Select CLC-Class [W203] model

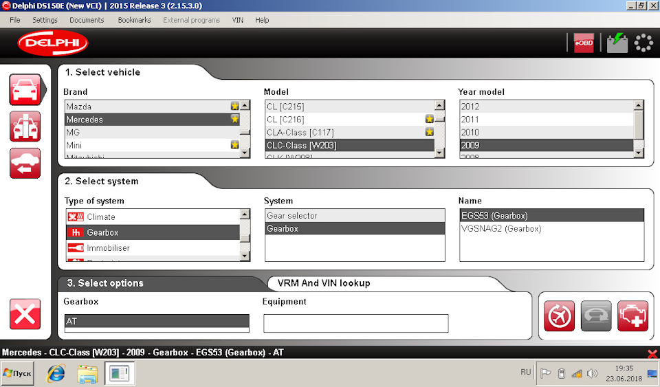350,145
